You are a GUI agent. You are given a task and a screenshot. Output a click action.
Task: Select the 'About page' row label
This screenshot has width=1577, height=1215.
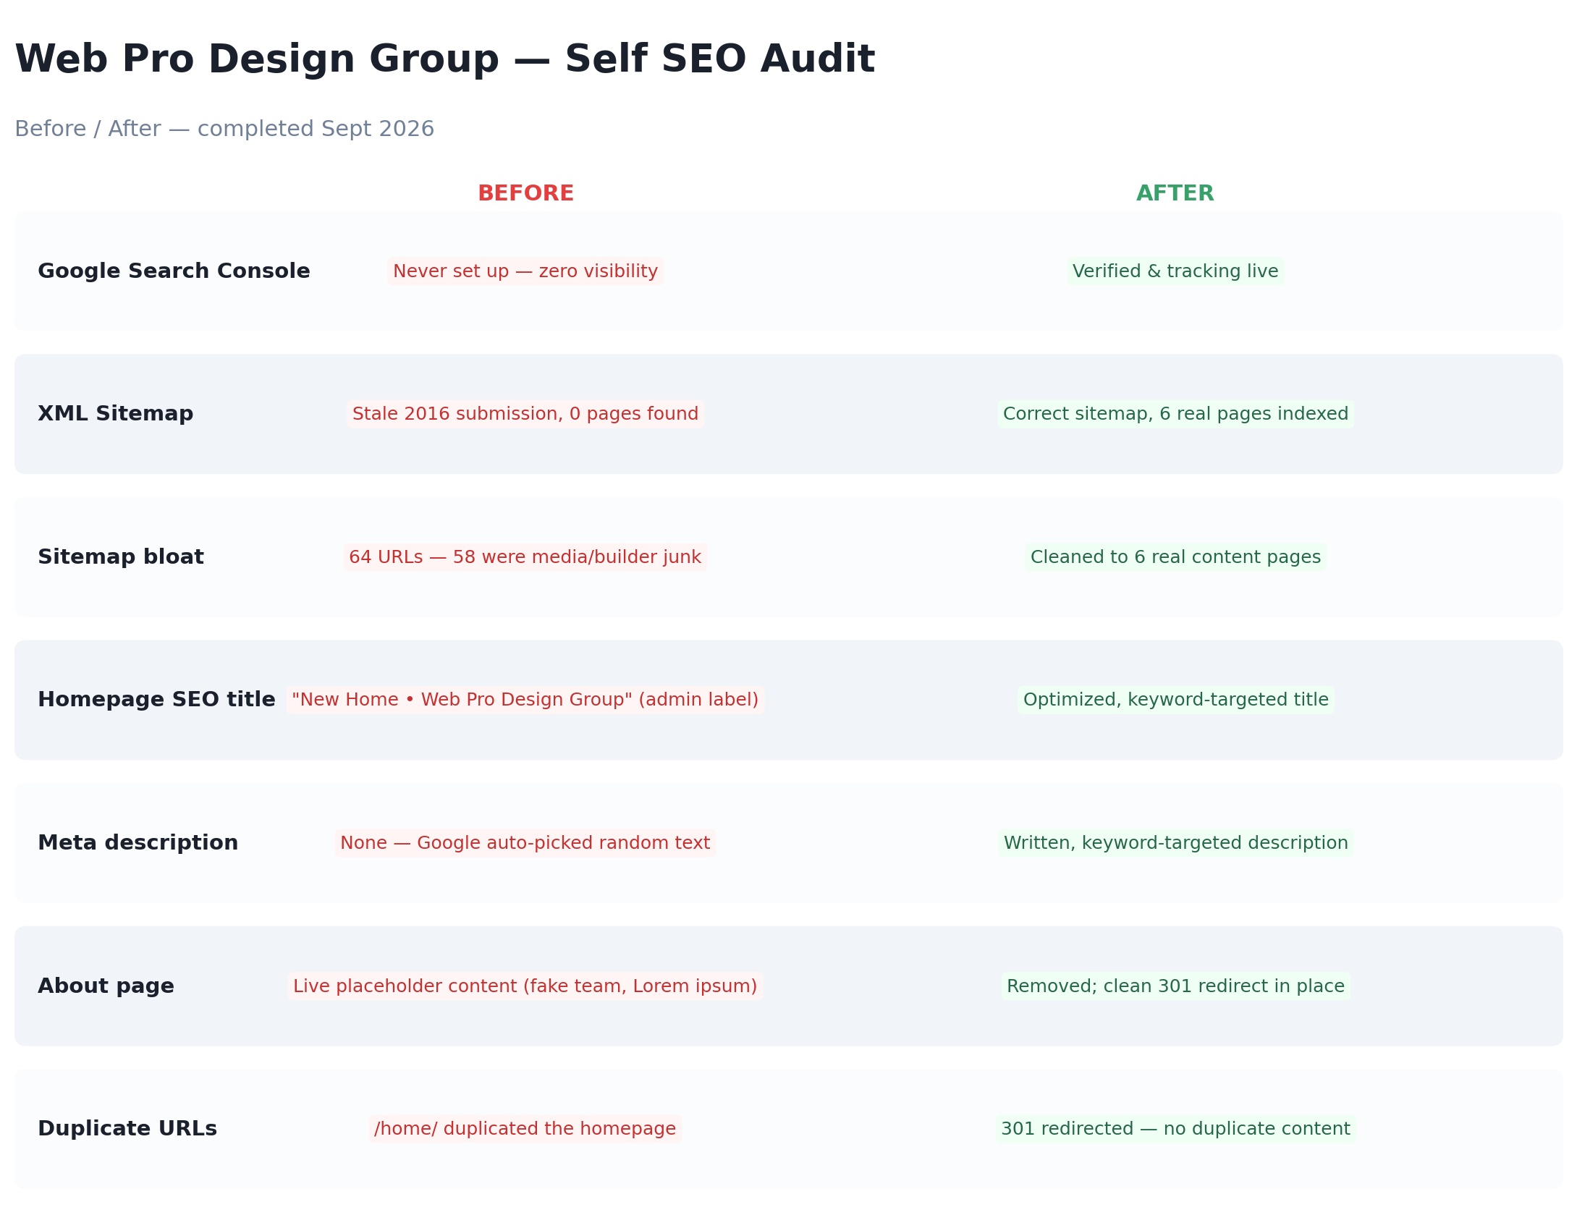tap(106, 986)
